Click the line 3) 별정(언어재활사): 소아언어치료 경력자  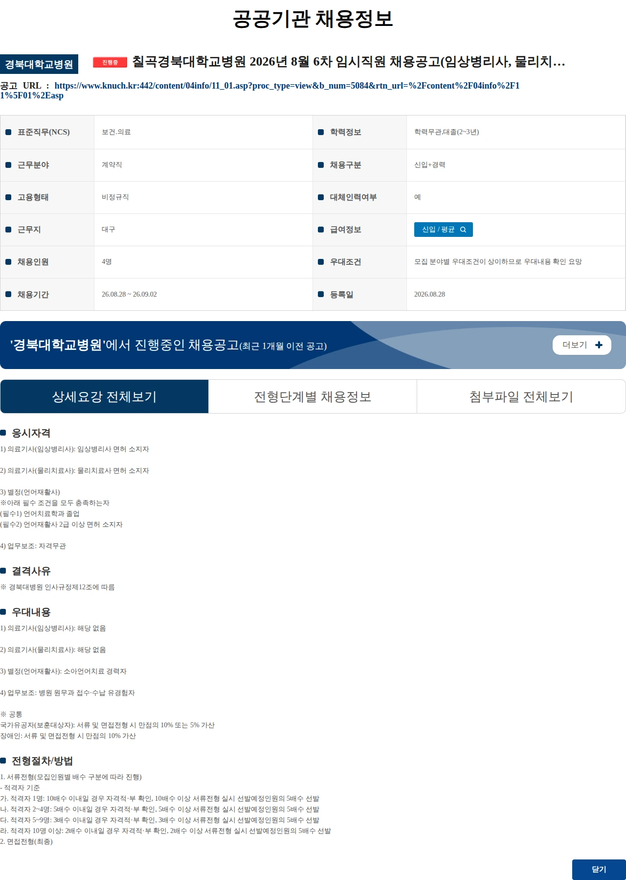pos(63,672)
